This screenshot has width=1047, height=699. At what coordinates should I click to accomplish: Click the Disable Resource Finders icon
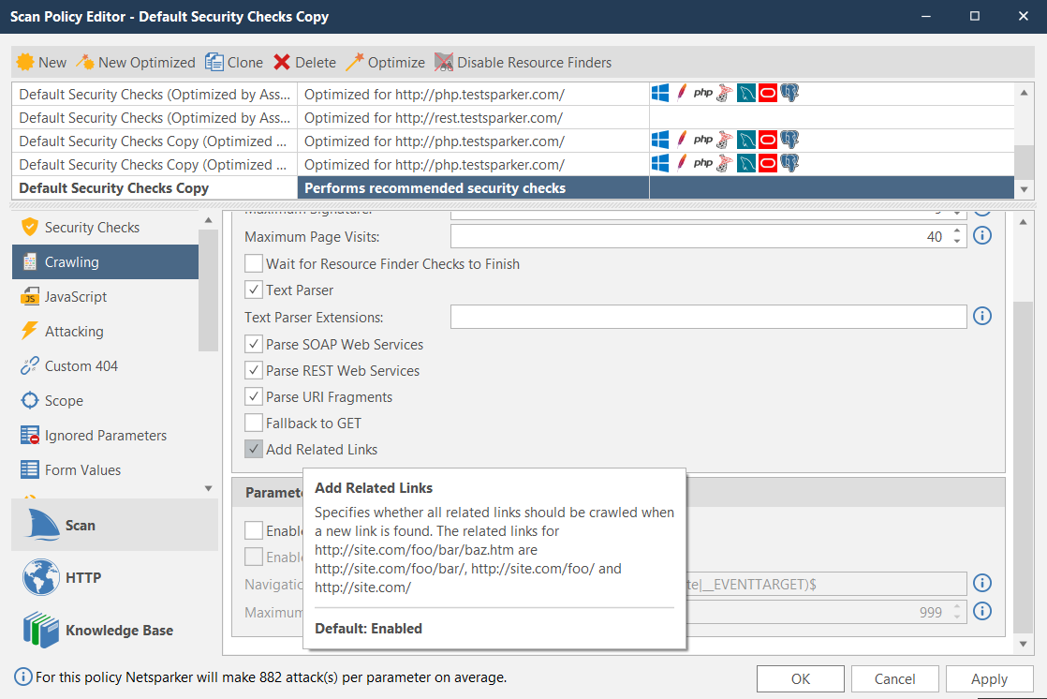click(443, 63)
